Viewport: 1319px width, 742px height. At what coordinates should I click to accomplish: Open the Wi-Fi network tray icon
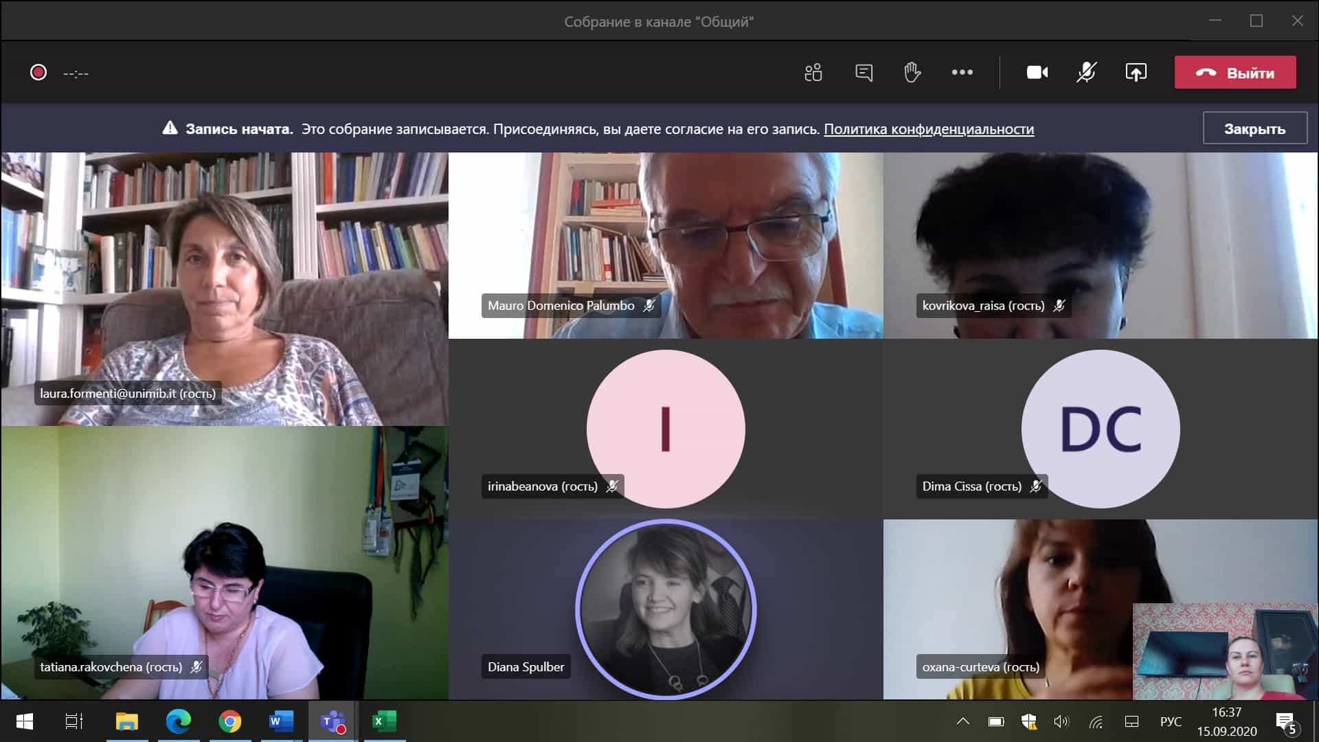[1096, 721]
